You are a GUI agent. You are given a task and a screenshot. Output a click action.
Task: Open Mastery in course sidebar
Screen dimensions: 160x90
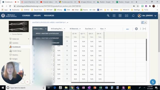15,55
